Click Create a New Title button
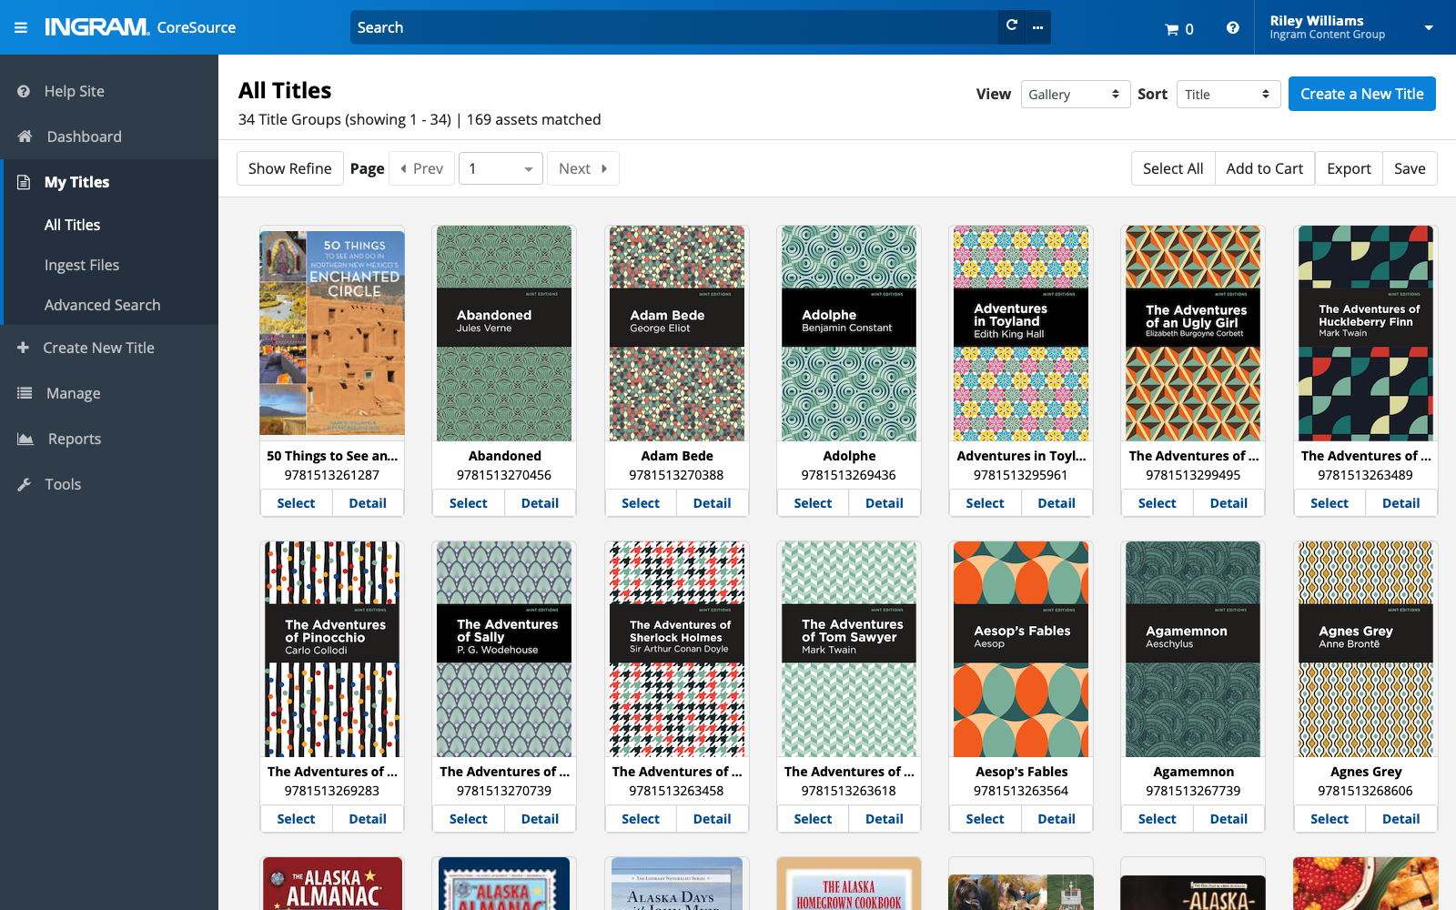 tap(1361, 94)
